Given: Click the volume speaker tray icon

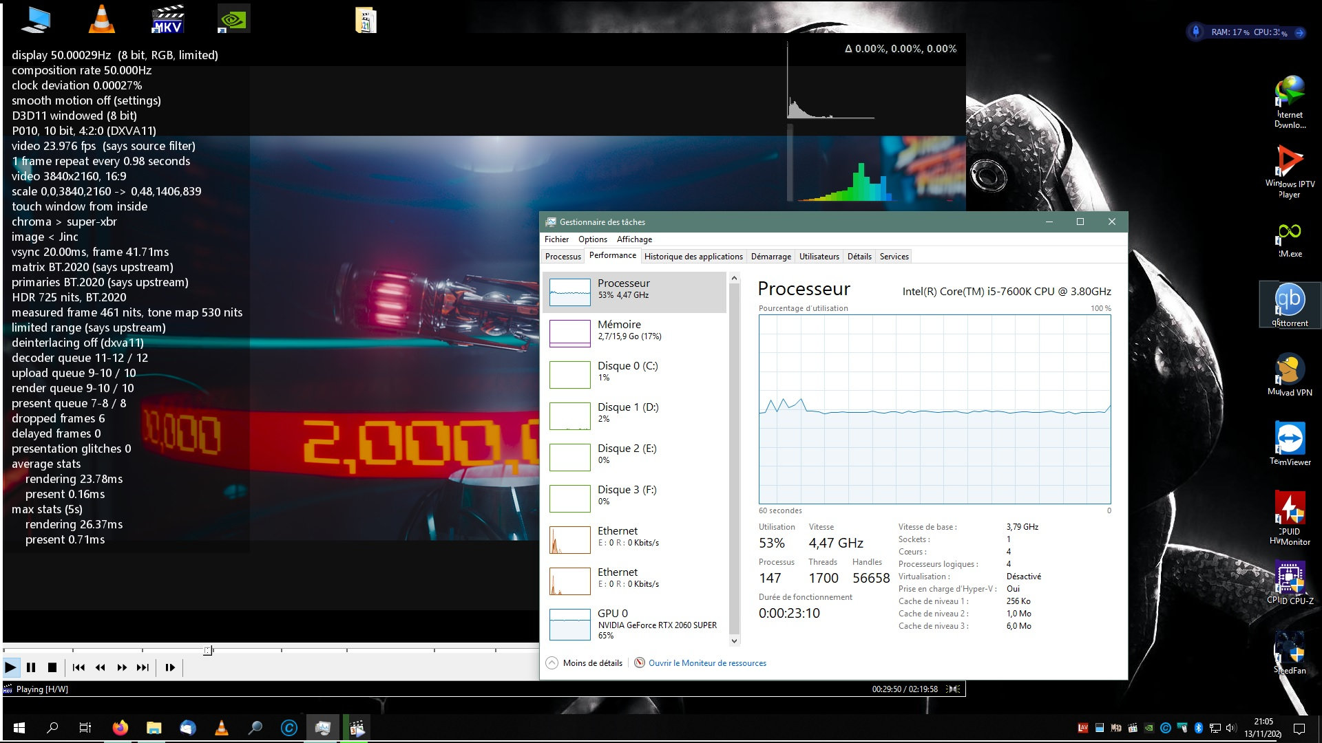Looking at the screenshot, I should coord(1231,728).
